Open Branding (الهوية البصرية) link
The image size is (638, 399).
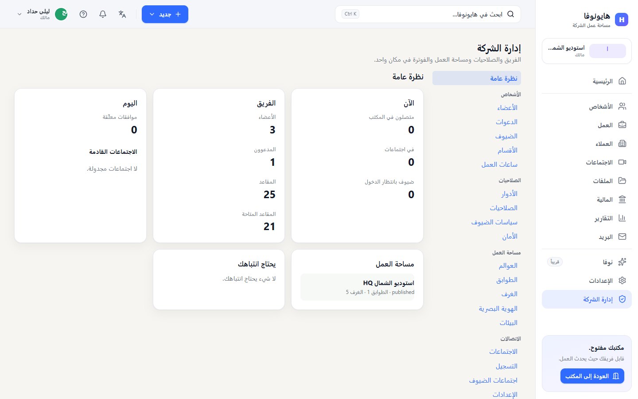pyautogui.click(x=498, y=309)
